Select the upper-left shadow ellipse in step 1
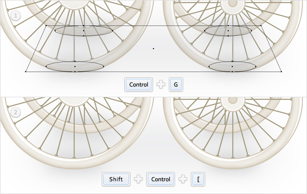307x194 pixels. 83,31
